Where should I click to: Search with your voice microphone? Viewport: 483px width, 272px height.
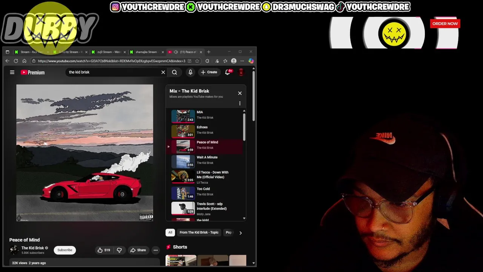(x=190, y=72)
